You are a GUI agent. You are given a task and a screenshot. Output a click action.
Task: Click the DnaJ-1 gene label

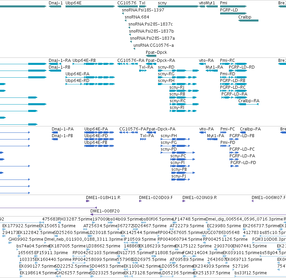(x=56, y=3)
